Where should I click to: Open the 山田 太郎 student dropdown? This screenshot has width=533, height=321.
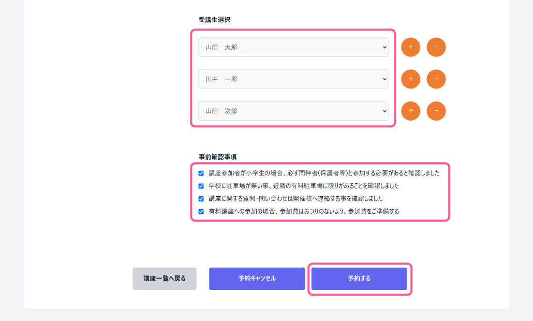[x=293, y=47]
